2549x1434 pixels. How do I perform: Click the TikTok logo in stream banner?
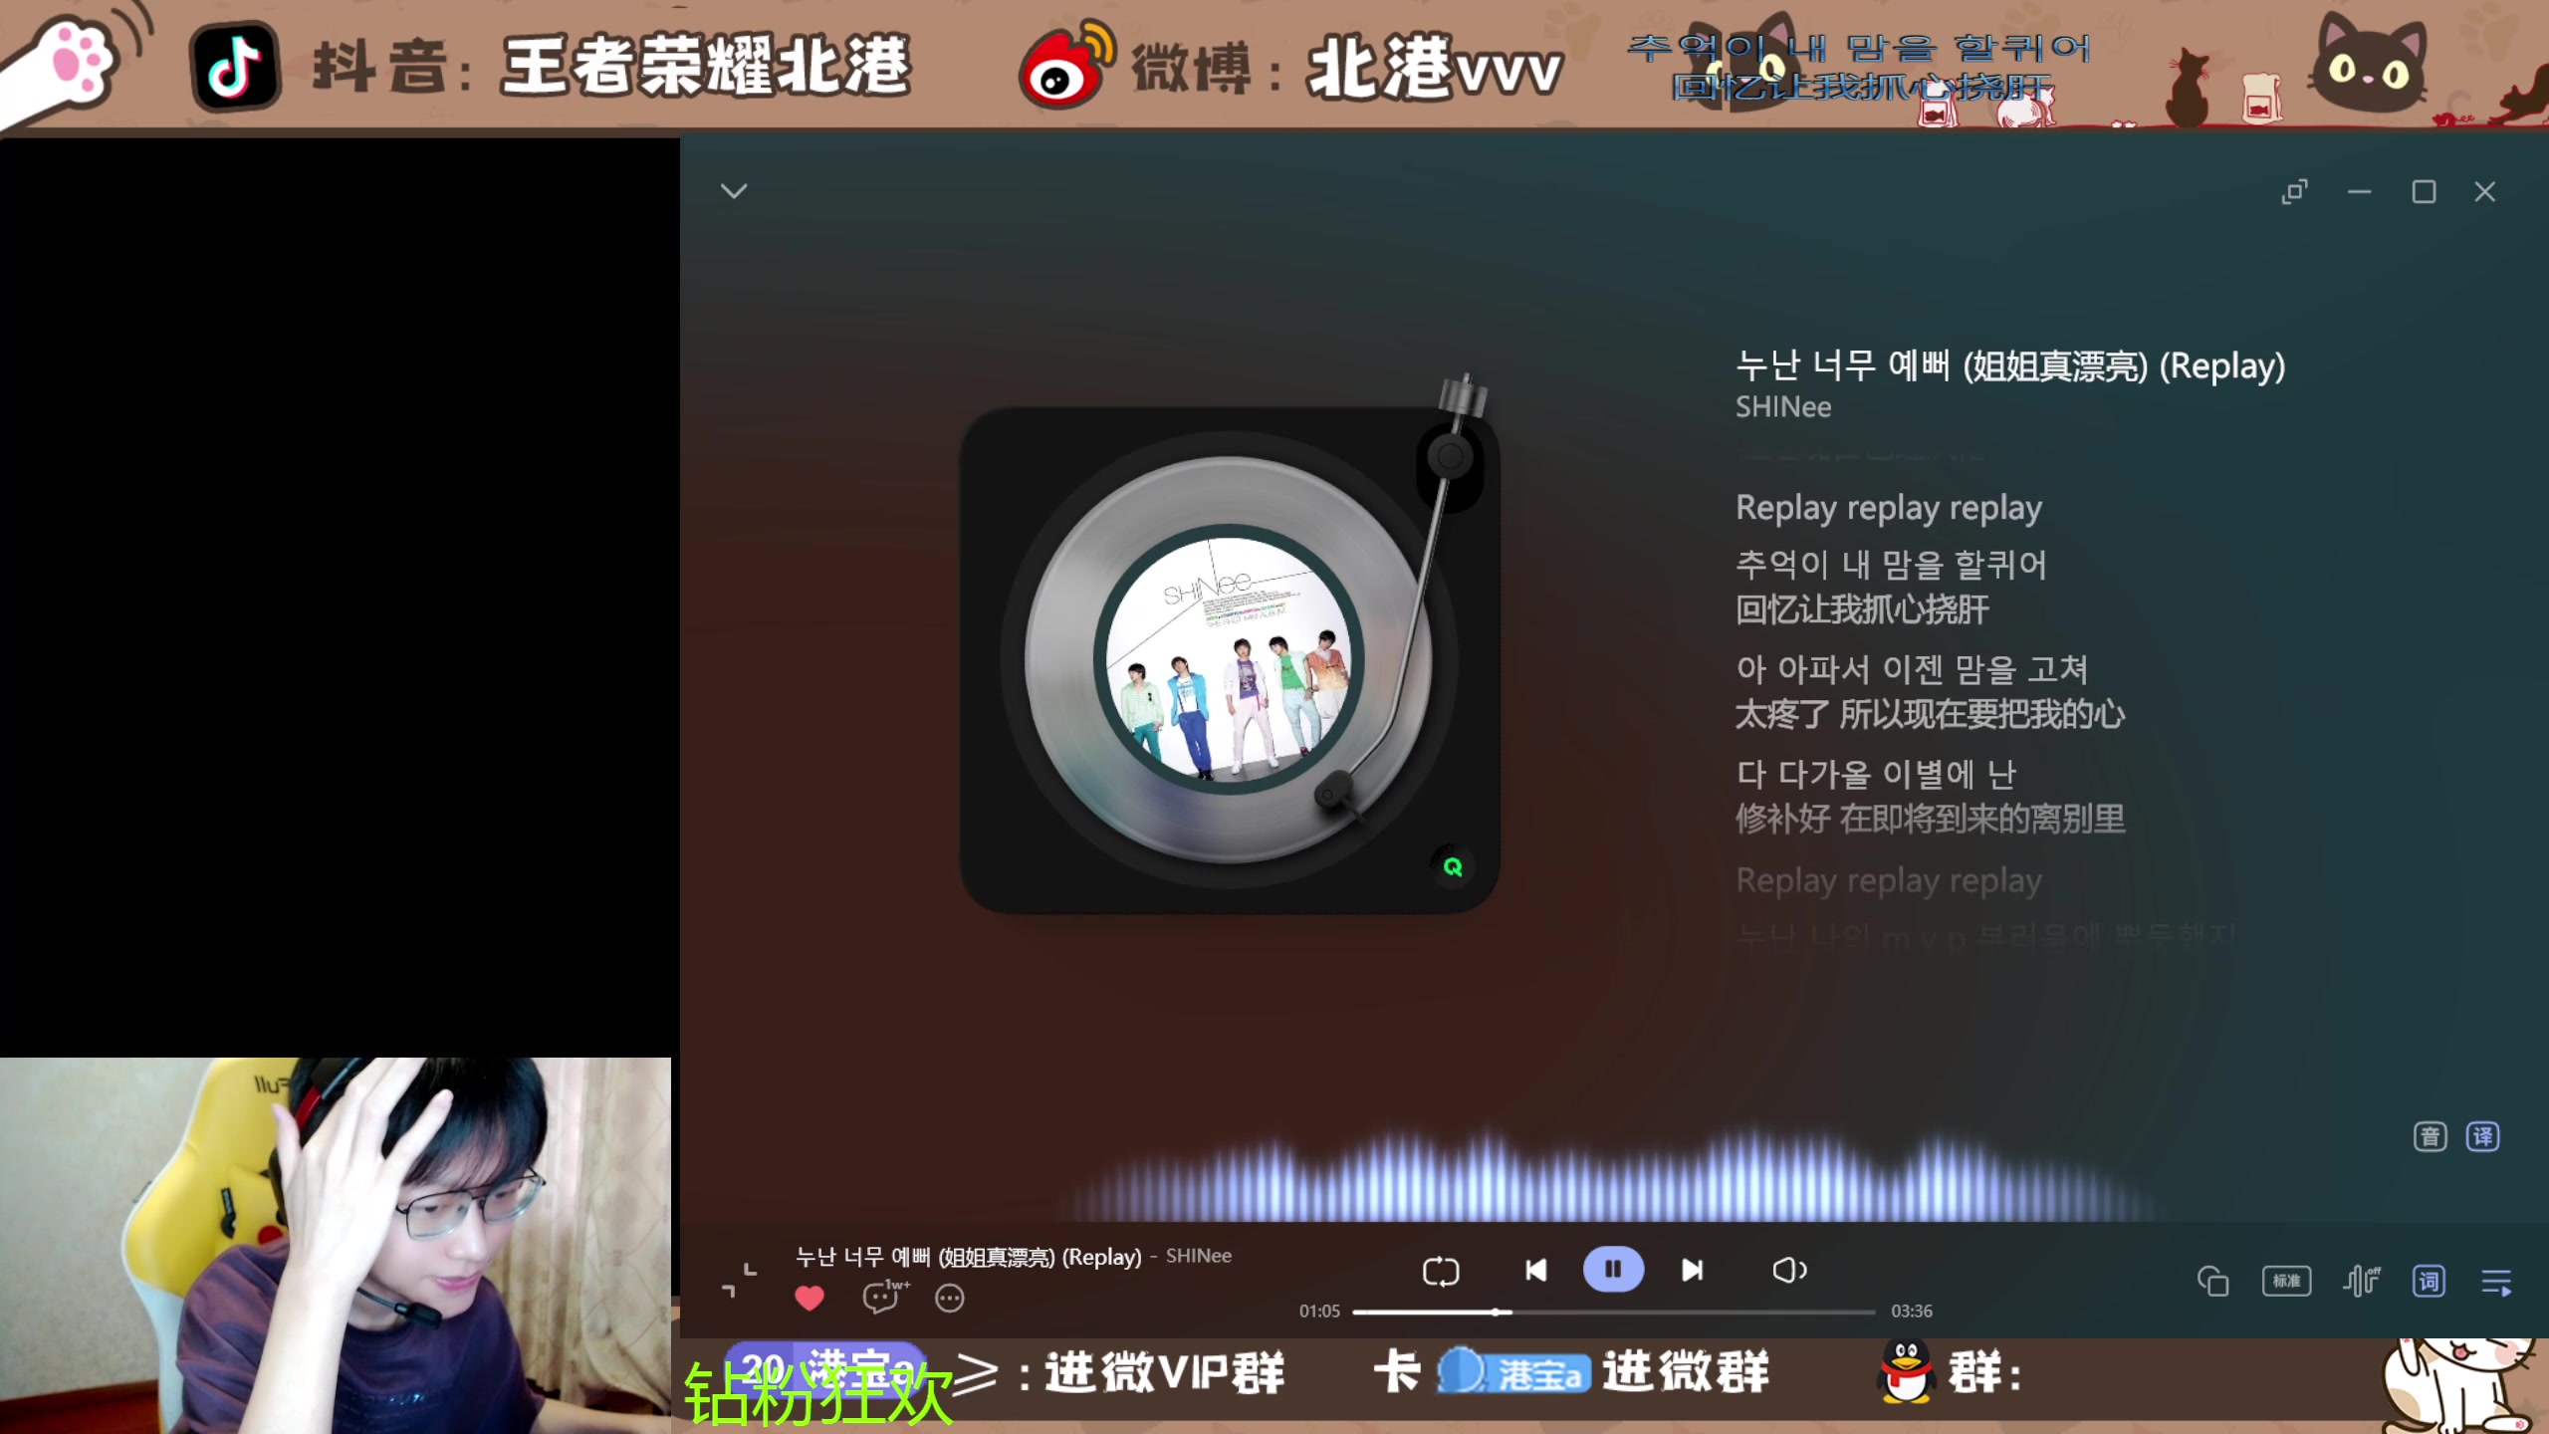click(235, 67)
